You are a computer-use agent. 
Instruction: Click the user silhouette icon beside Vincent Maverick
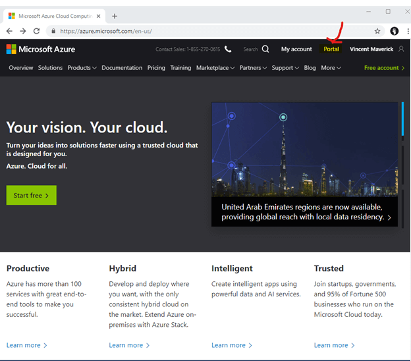(x=401, y=49)
